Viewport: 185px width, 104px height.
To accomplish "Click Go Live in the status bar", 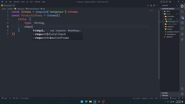I will coord(173,98).
